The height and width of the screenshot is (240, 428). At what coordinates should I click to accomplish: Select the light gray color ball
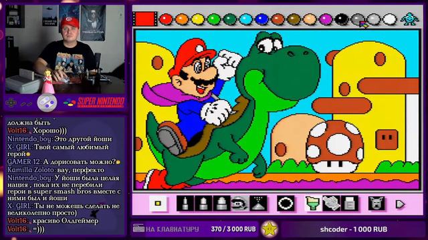pyautogui.click(x=373, y=19)
